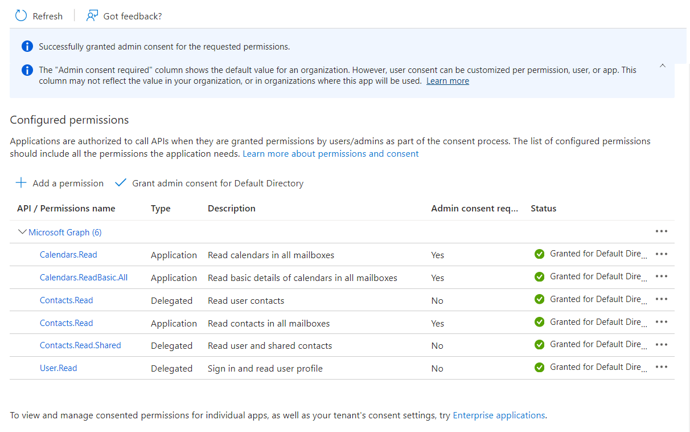Open more options for Calendars.ReadBasic.All row

click(x=661, y=276)
